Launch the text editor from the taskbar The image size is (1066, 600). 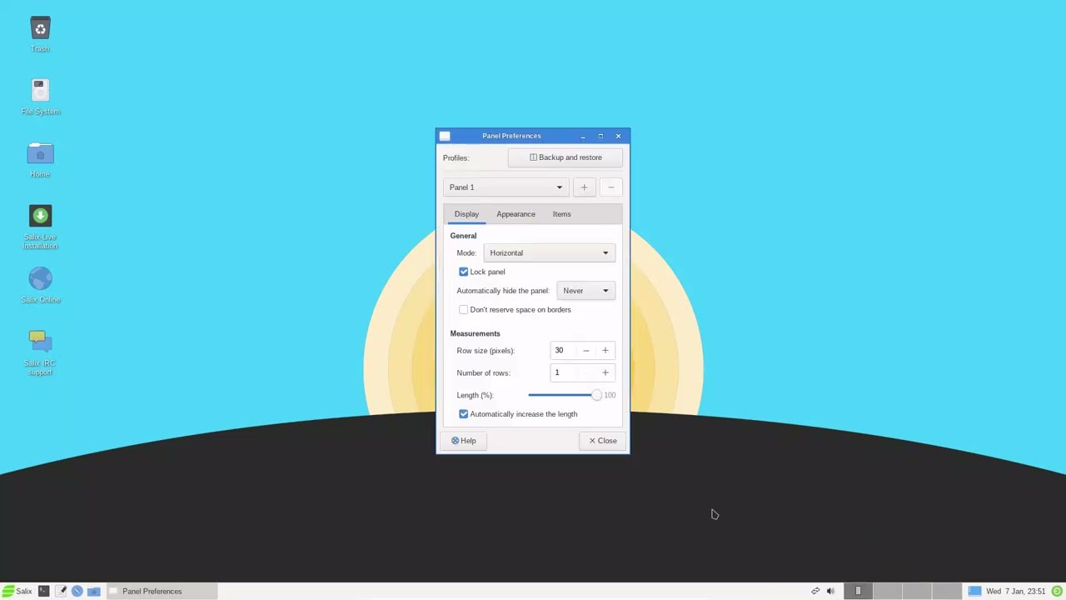pyautogui.click(x=60, y=591)
